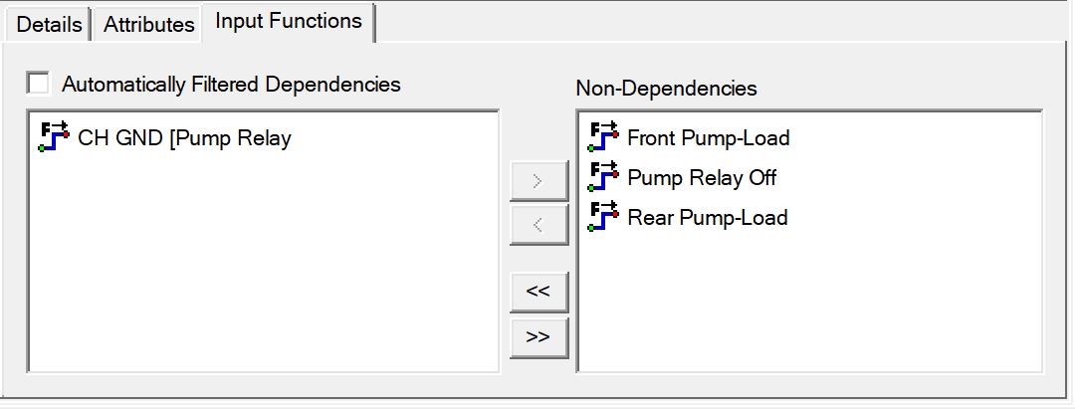Choose Rear Pump-Load list item
This screenshot has height=409, width=1082.
(x=707, y=218)
